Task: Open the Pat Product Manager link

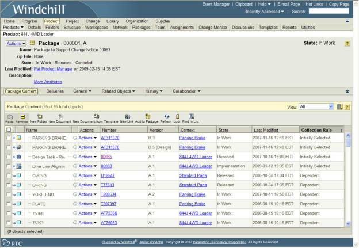Action: coord(53,69)
